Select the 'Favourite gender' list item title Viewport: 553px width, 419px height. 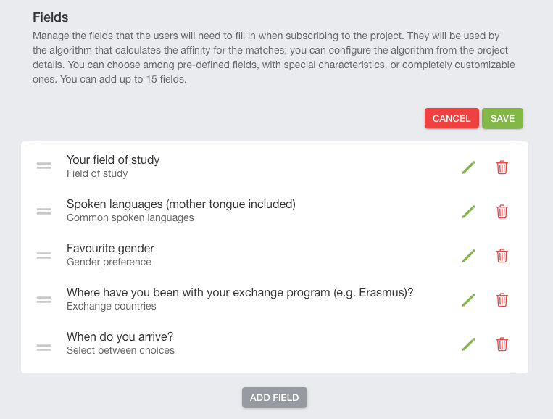110,249
